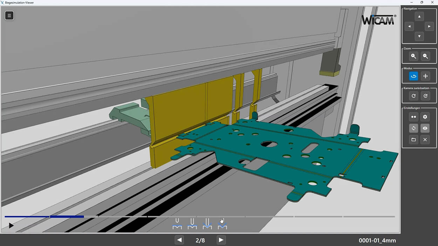438x246 pixels.
Task: Open the folder icon under Einstellungen
Action: 413,140
